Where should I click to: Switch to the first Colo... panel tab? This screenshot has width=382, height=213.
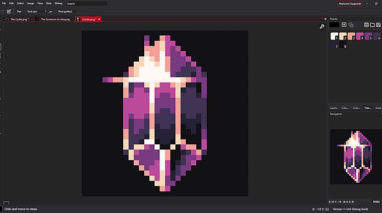345,108
